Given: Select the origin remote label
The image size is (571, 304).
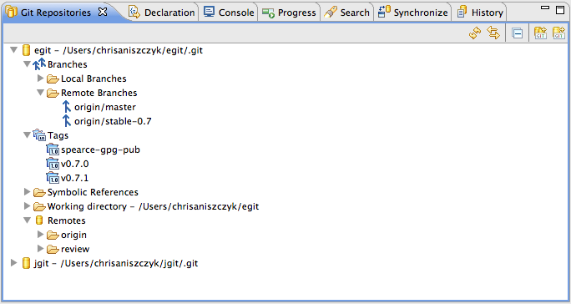Looking at the screenshot, I should [73, 236].
